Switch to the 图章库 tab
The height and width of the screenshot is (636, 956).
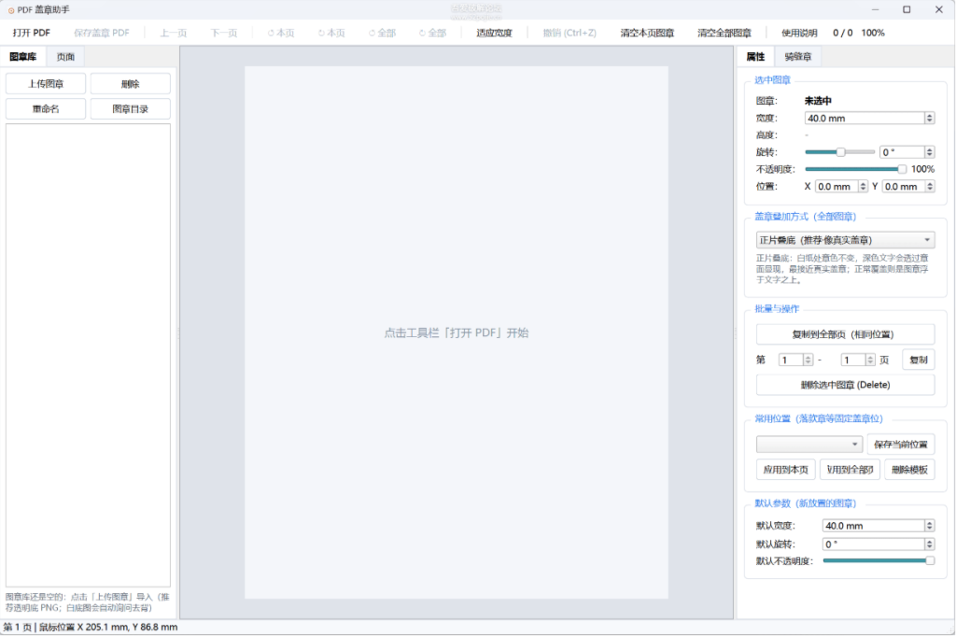(x=23, y=57)
